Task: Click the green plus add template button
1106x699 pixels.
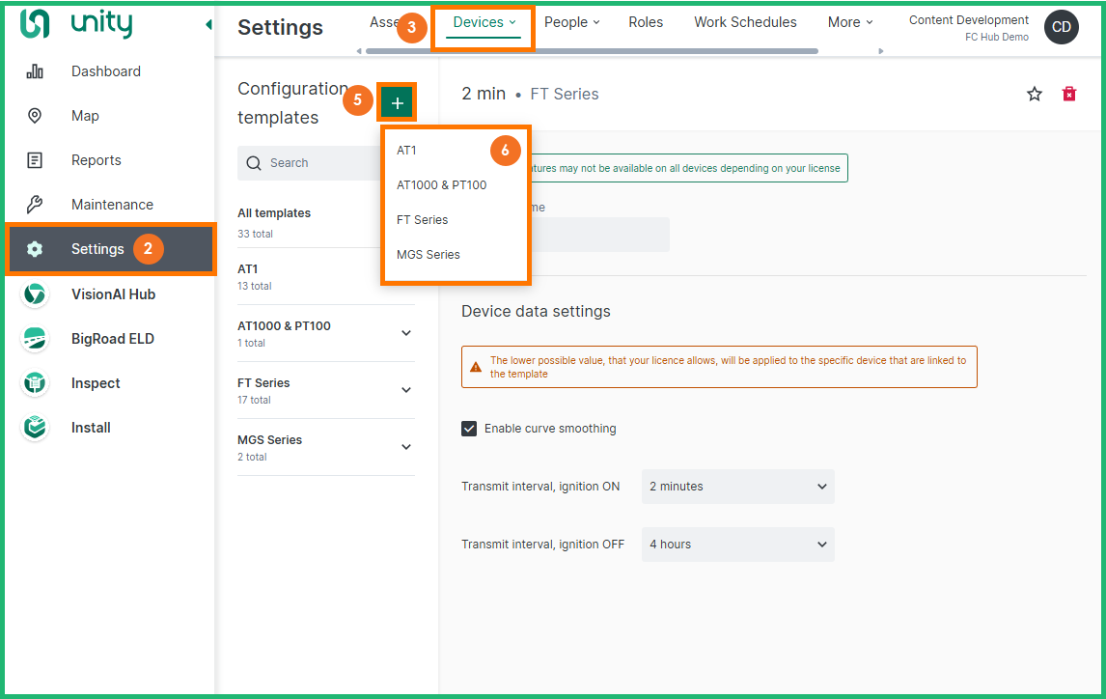Action: (398, 102)
